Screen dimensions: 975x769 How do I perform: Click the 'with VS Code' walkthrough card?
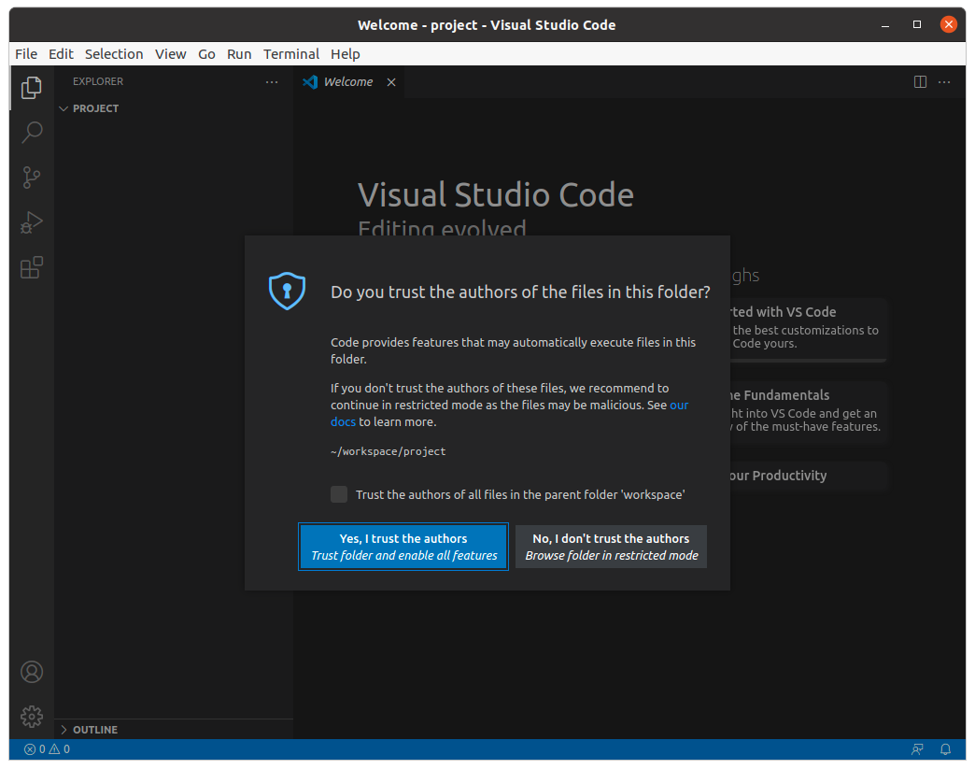(x=809, y=329)
